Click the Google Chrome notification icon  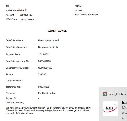(x=105, y=94)
